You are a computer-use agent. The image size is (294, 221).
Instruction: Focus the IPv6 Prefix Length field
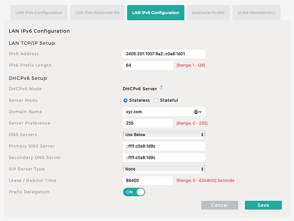(147, 65)
